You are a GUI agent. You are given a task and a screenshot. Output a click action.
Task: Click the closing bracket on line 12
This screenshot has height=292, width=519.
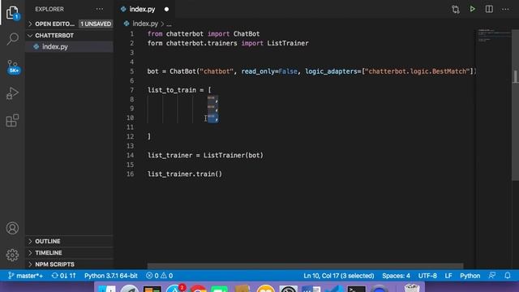pos(149,136)
